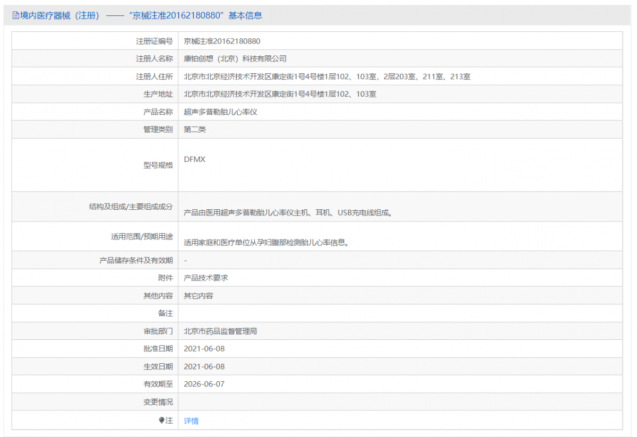Select approval department 北京市药品监督管理局
The width and height of the screenshot is (637, 437).
[221, 331]
